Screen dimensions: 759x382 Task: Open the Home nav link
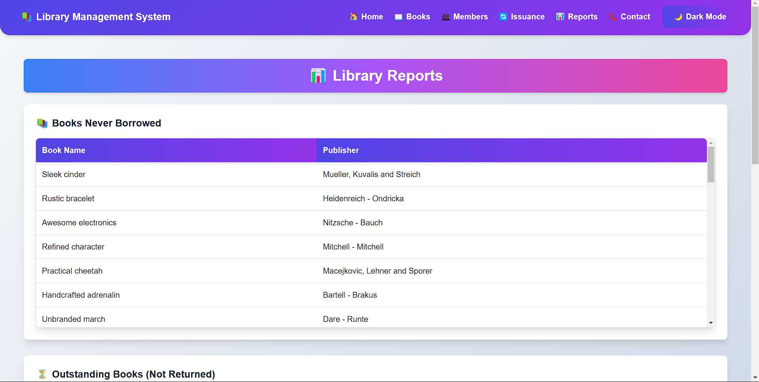(366, 17)
